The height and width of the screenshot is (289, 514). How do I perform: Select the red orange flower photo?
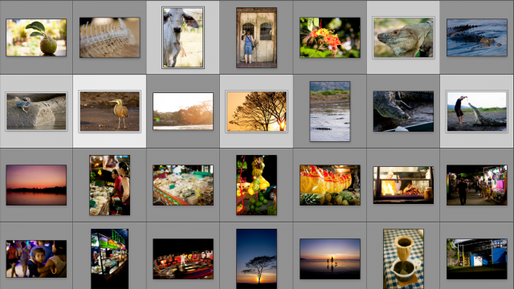(330, 38)
